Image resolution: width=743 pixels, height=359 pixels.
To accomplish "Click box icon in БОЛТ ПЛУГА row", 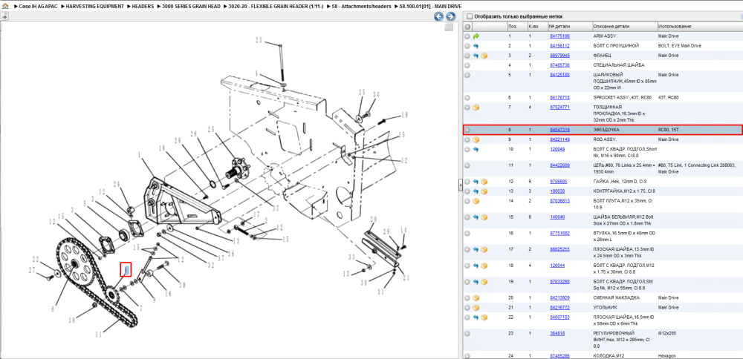I will (x=476, y=200).
